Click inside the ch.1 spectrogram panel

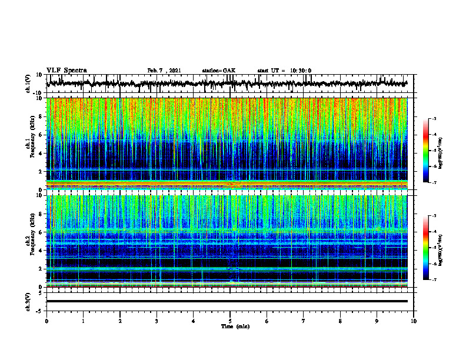227,144
